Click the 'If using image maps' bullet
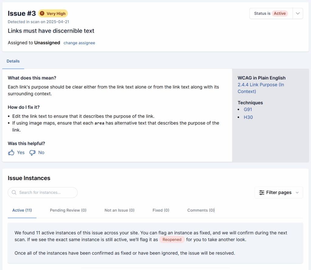The width and height of the screenshot is (311, 270). (x=116, y=126)
